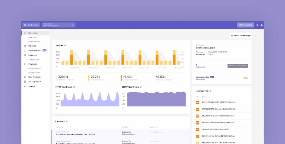Open Playbooks in the sidebar
Screen dimensions: 285x144
32,64
